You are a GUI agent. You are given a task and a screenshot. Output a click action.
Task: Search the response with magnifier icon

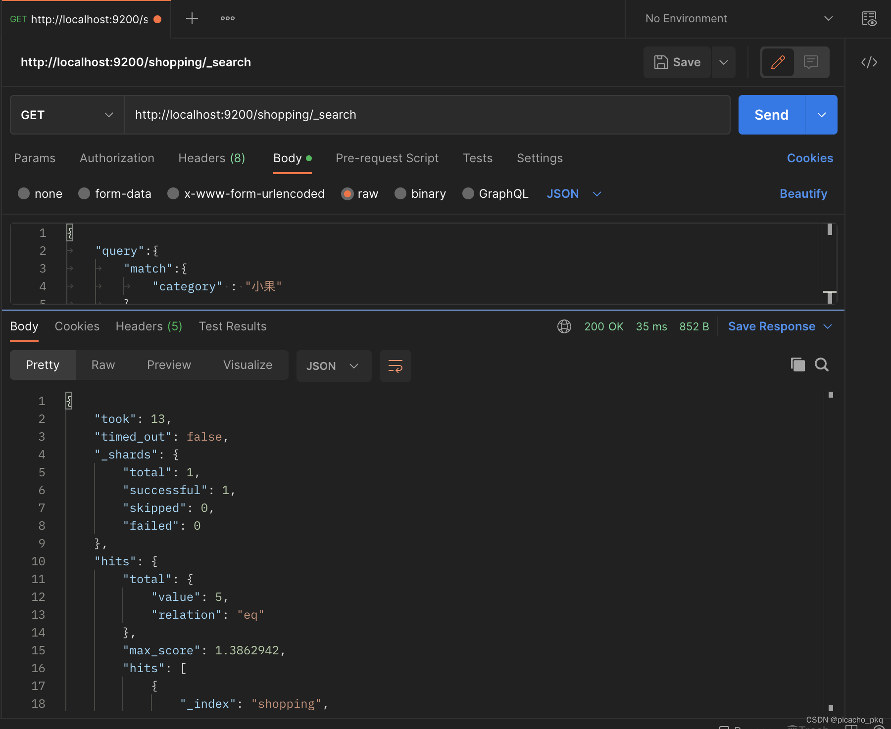point(822,365)
